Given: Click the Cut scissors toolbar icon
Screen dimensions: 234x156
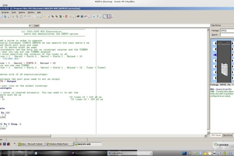Looking at the screenshot, I should [13, 16].
